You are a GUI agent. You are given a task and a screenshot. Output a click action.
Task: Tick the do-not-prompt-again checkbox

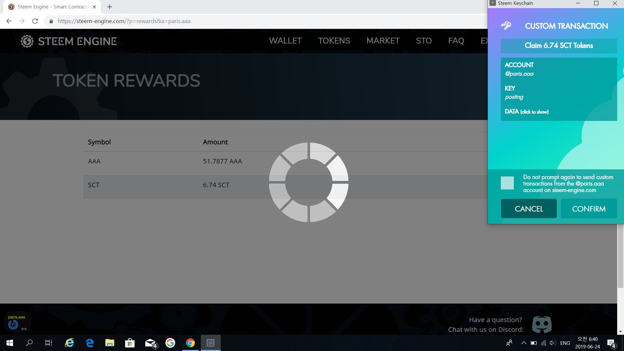coord(507,183)
